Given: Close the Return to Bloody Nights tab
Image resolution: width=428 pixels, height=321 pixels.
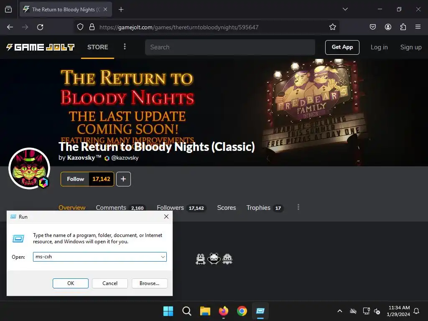Looking at the screenshot, I should coord(105,9).
